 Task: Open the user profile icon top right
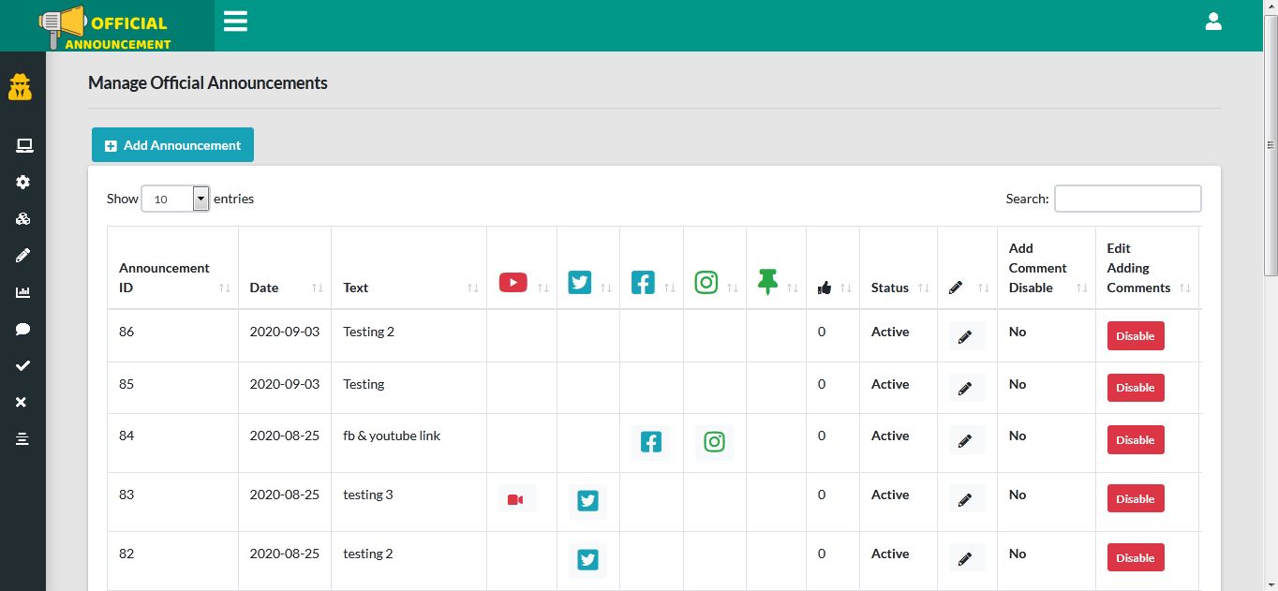tap(1213, 21)
